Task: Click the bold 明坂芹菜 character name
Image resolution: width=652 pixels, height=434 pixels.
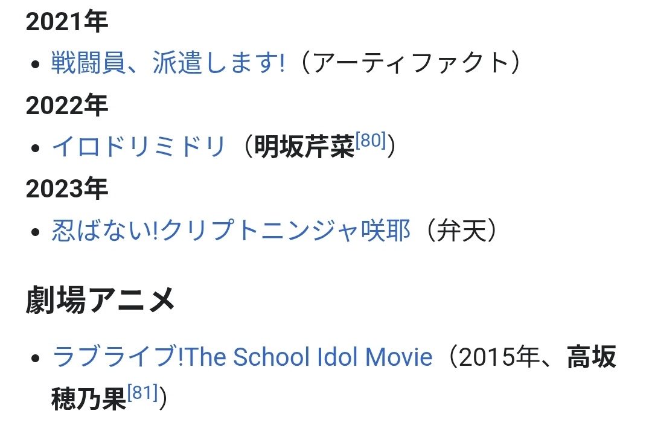Action: pos(304,147)
